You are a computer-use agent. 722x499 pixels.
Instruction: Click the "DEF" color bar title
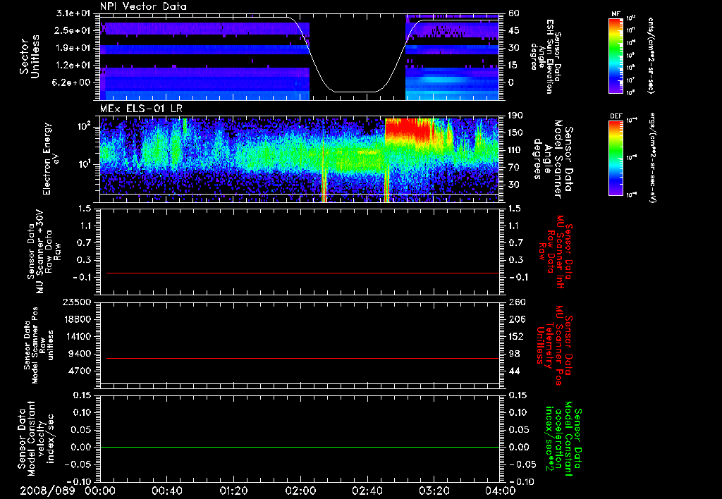(616, 116)
